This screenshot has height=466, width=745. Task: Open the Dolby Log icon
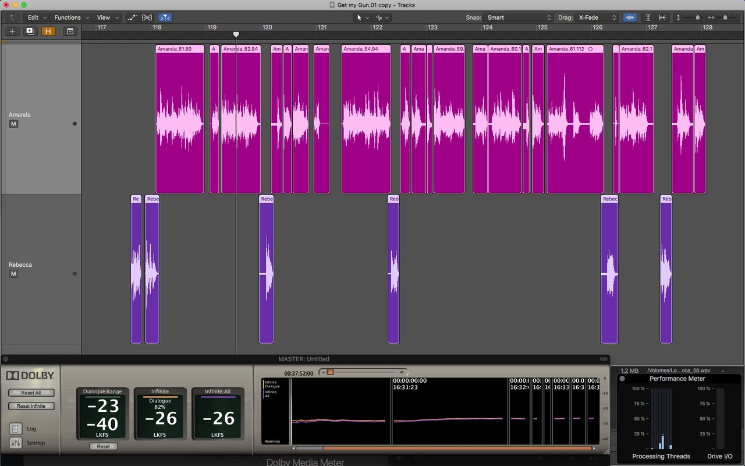click(x=16, y=429)
